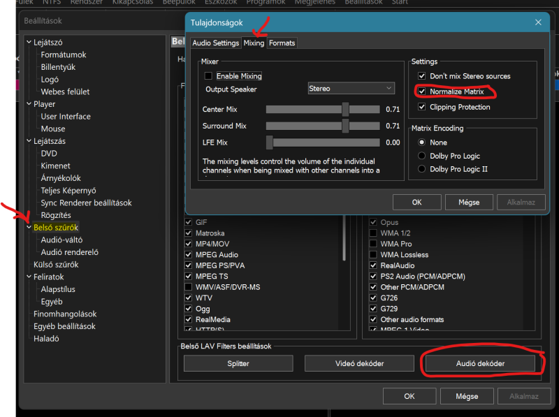Collapse the Feliratok tree node
Image resolution: width=559 pixels, height=417 pixels.
pyautogui.click(x=29, y=277)
